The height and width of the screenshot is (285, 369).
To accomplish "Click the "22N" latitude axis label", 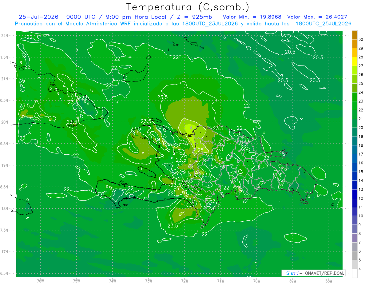I will click(x=5, y=35).
